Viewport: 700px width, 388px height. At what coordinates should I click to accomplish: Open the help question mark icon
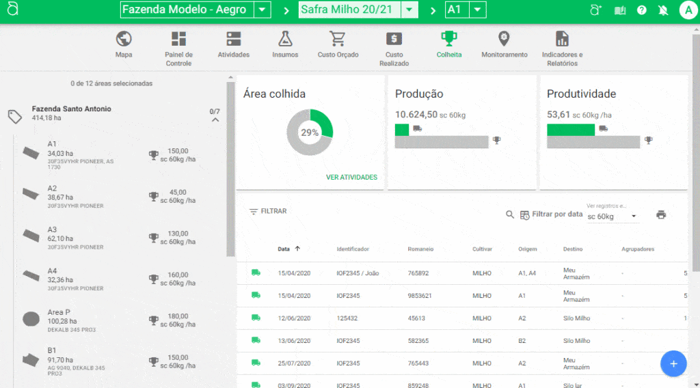click(642, 10)
